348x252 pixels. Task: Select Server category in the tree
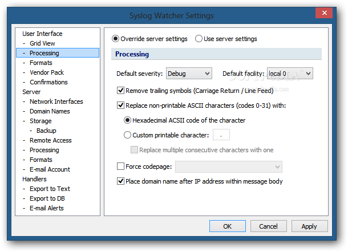point(31,92)
